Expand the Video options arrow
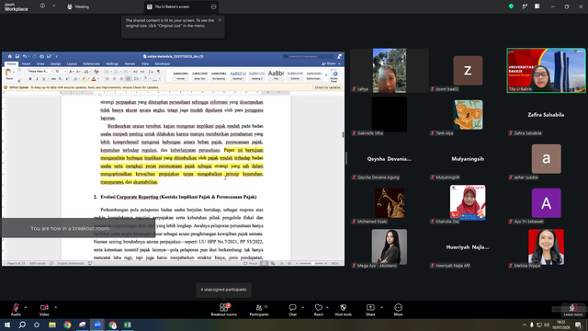 click(55, 307)
